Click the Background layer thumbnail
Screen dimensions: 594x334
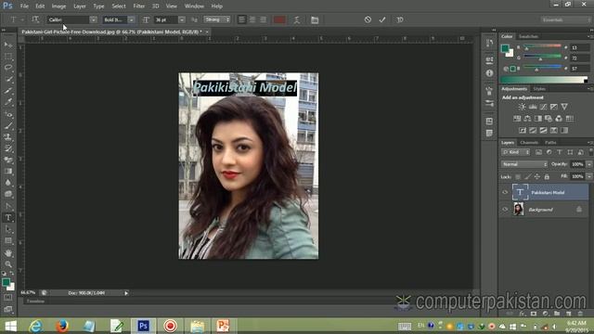[519, 209]
